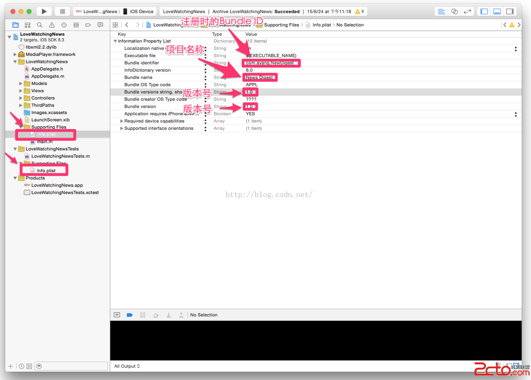The image size is (531, 380).
Task: Toggle breakpoints activation in debug bar
Action: pos(129,315)
